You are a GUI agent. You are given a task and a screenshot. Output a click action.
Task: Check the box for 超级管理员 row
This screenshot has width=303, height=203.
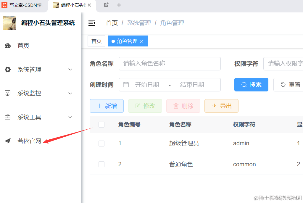tap(101, 143)
